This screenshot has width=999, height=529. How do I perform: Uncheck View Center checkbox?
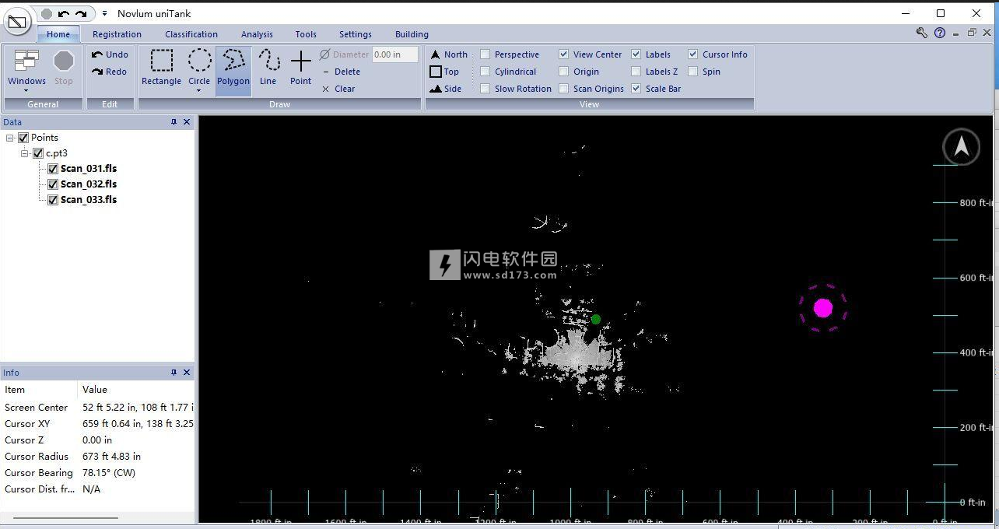point(564,54)
